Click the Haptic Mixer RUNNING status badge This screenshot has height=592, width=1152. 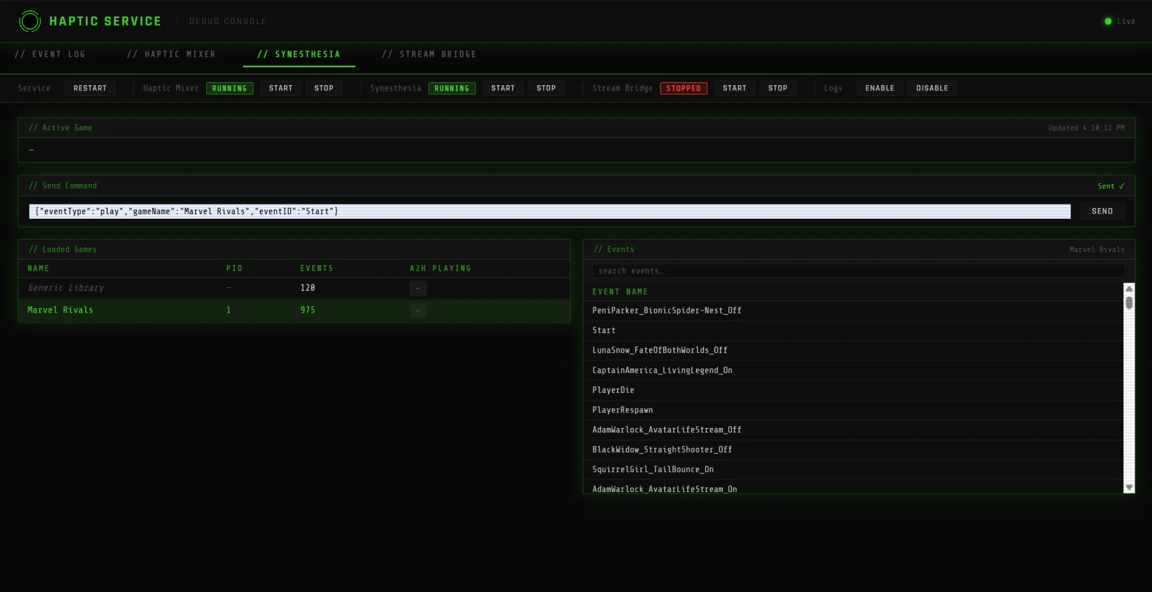pyautogui.click(x=229, y=88)
